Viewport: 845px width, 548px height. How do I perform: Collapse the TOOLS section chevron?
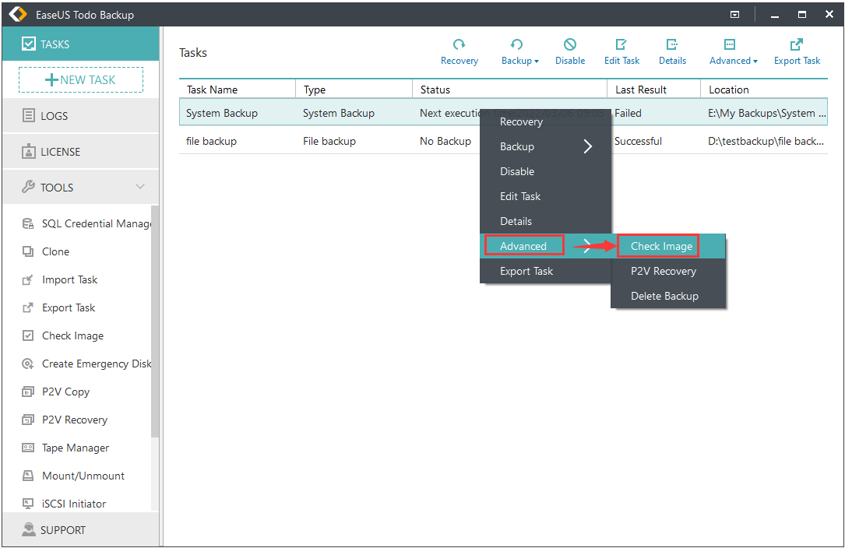[140, 187]
